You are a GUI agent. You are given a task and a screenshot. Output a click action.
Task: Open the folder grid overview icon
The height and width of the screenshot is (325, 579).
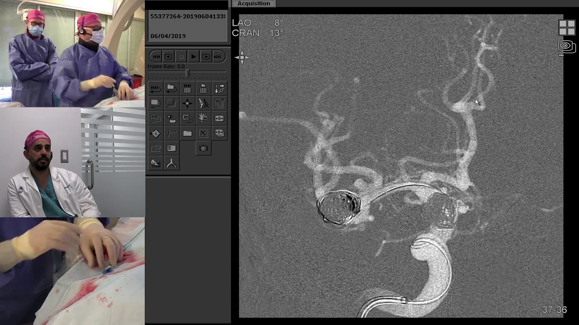coord(204,88)
